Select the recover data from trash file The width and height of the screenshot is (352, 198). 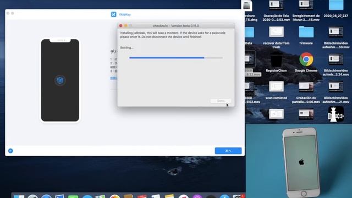click(276, 32)
